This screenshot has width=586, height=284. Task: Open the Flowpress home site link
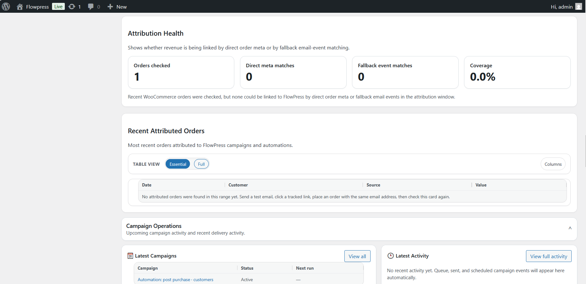pyautogui.click(x=33, y=7)
